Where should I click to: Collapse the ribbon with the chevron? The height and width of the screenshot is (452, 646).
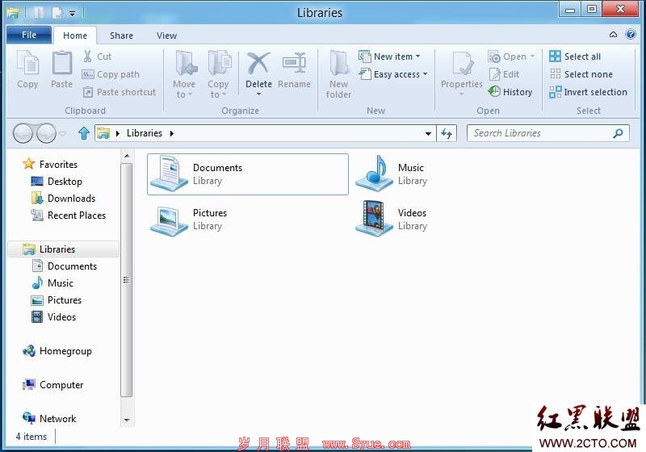coord(614,34)
